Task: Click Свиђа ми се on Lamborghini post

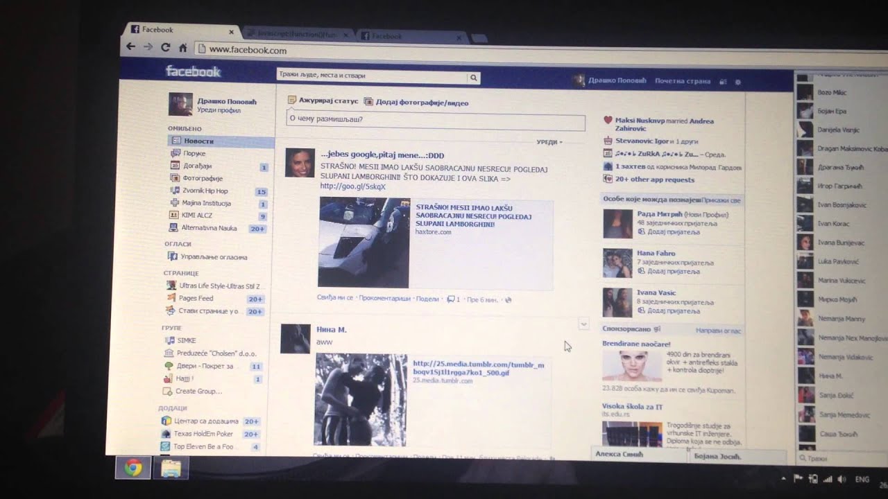Action: coord(335,298)
